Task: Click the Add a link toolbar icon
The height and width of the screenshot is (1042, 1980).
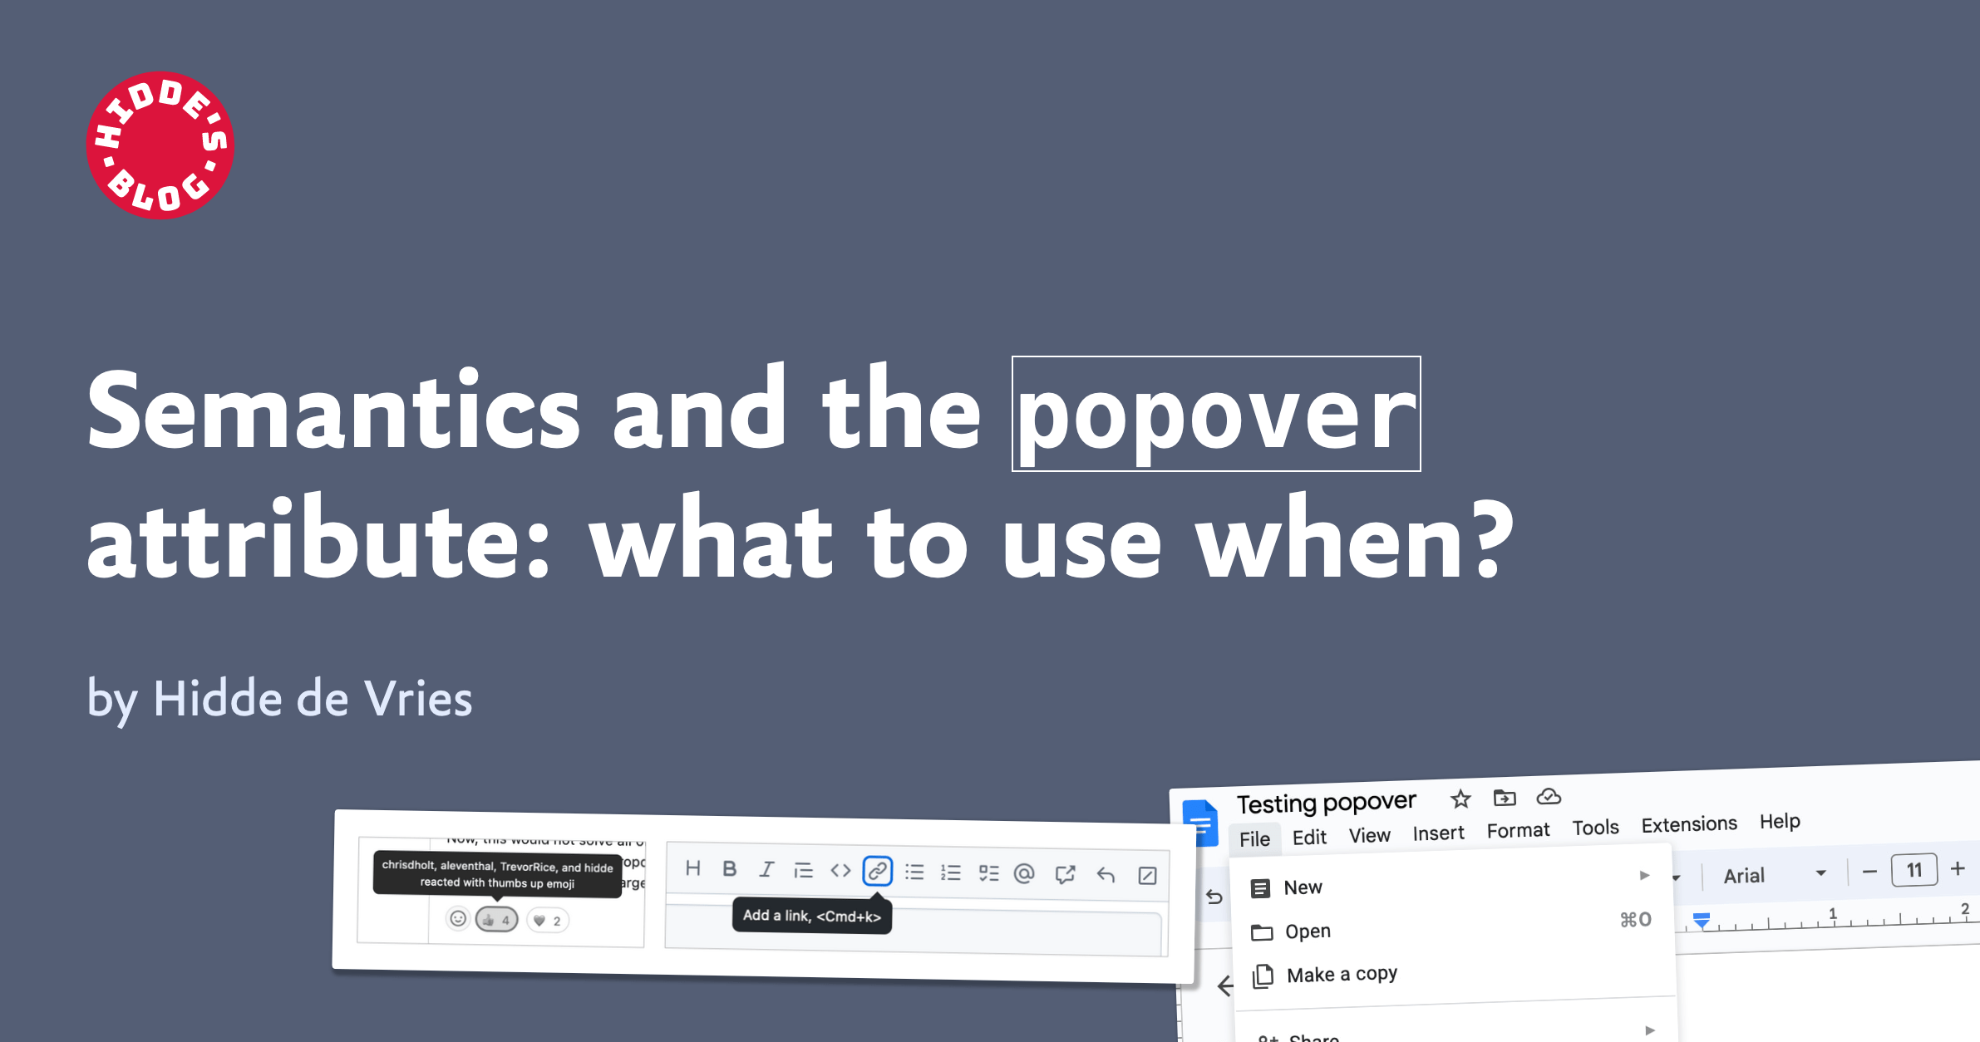Action: [877, 871]
